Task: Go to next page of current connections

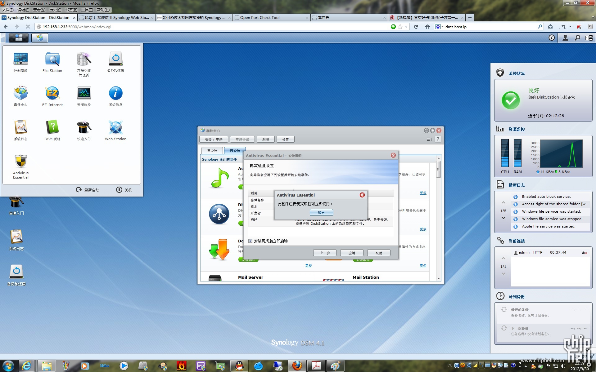Action: pyautogui.click(x=503, y=274)
